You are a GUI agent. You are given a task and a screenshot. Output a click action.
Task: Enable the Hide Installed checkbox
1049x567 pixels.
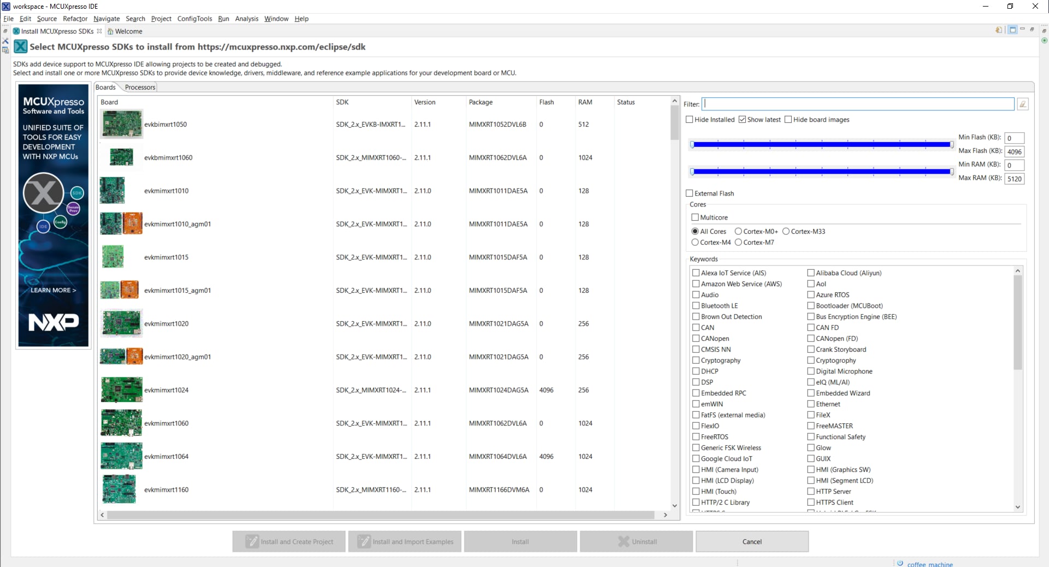(x=689, y=120)
